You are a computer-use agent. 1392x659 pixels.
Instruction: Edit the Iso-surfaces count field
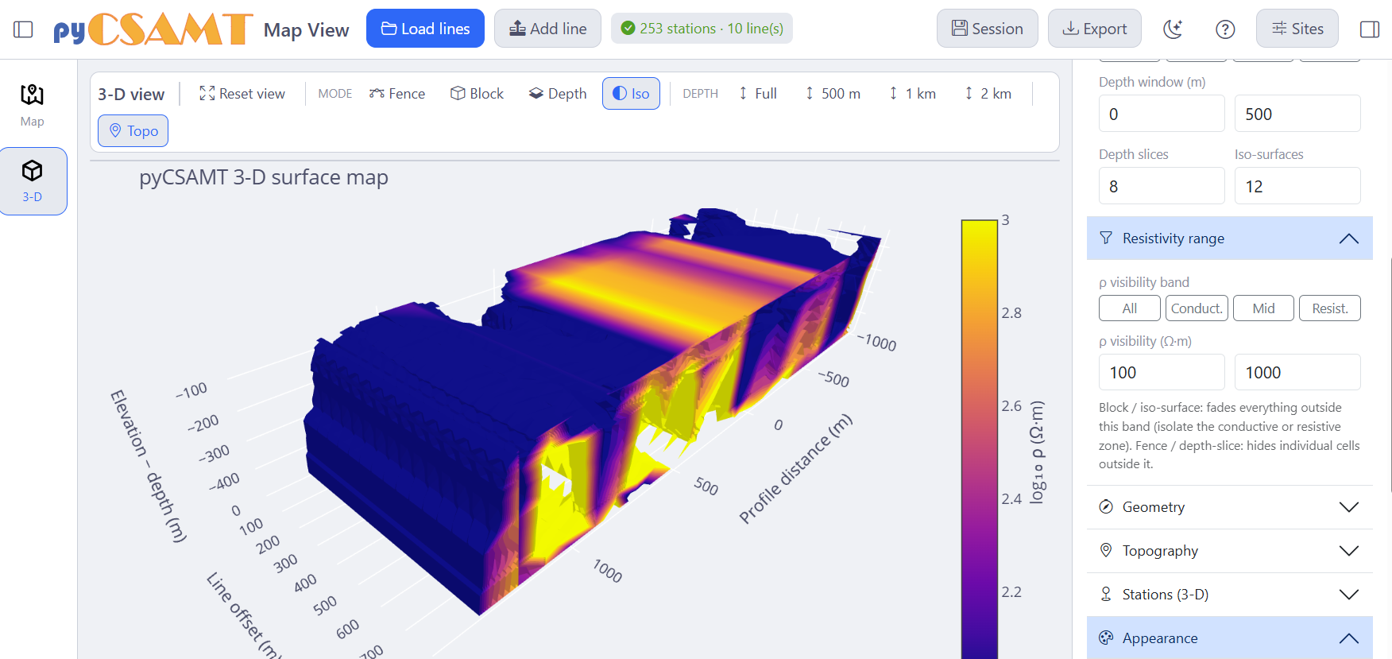click(x=1297, y=186)
